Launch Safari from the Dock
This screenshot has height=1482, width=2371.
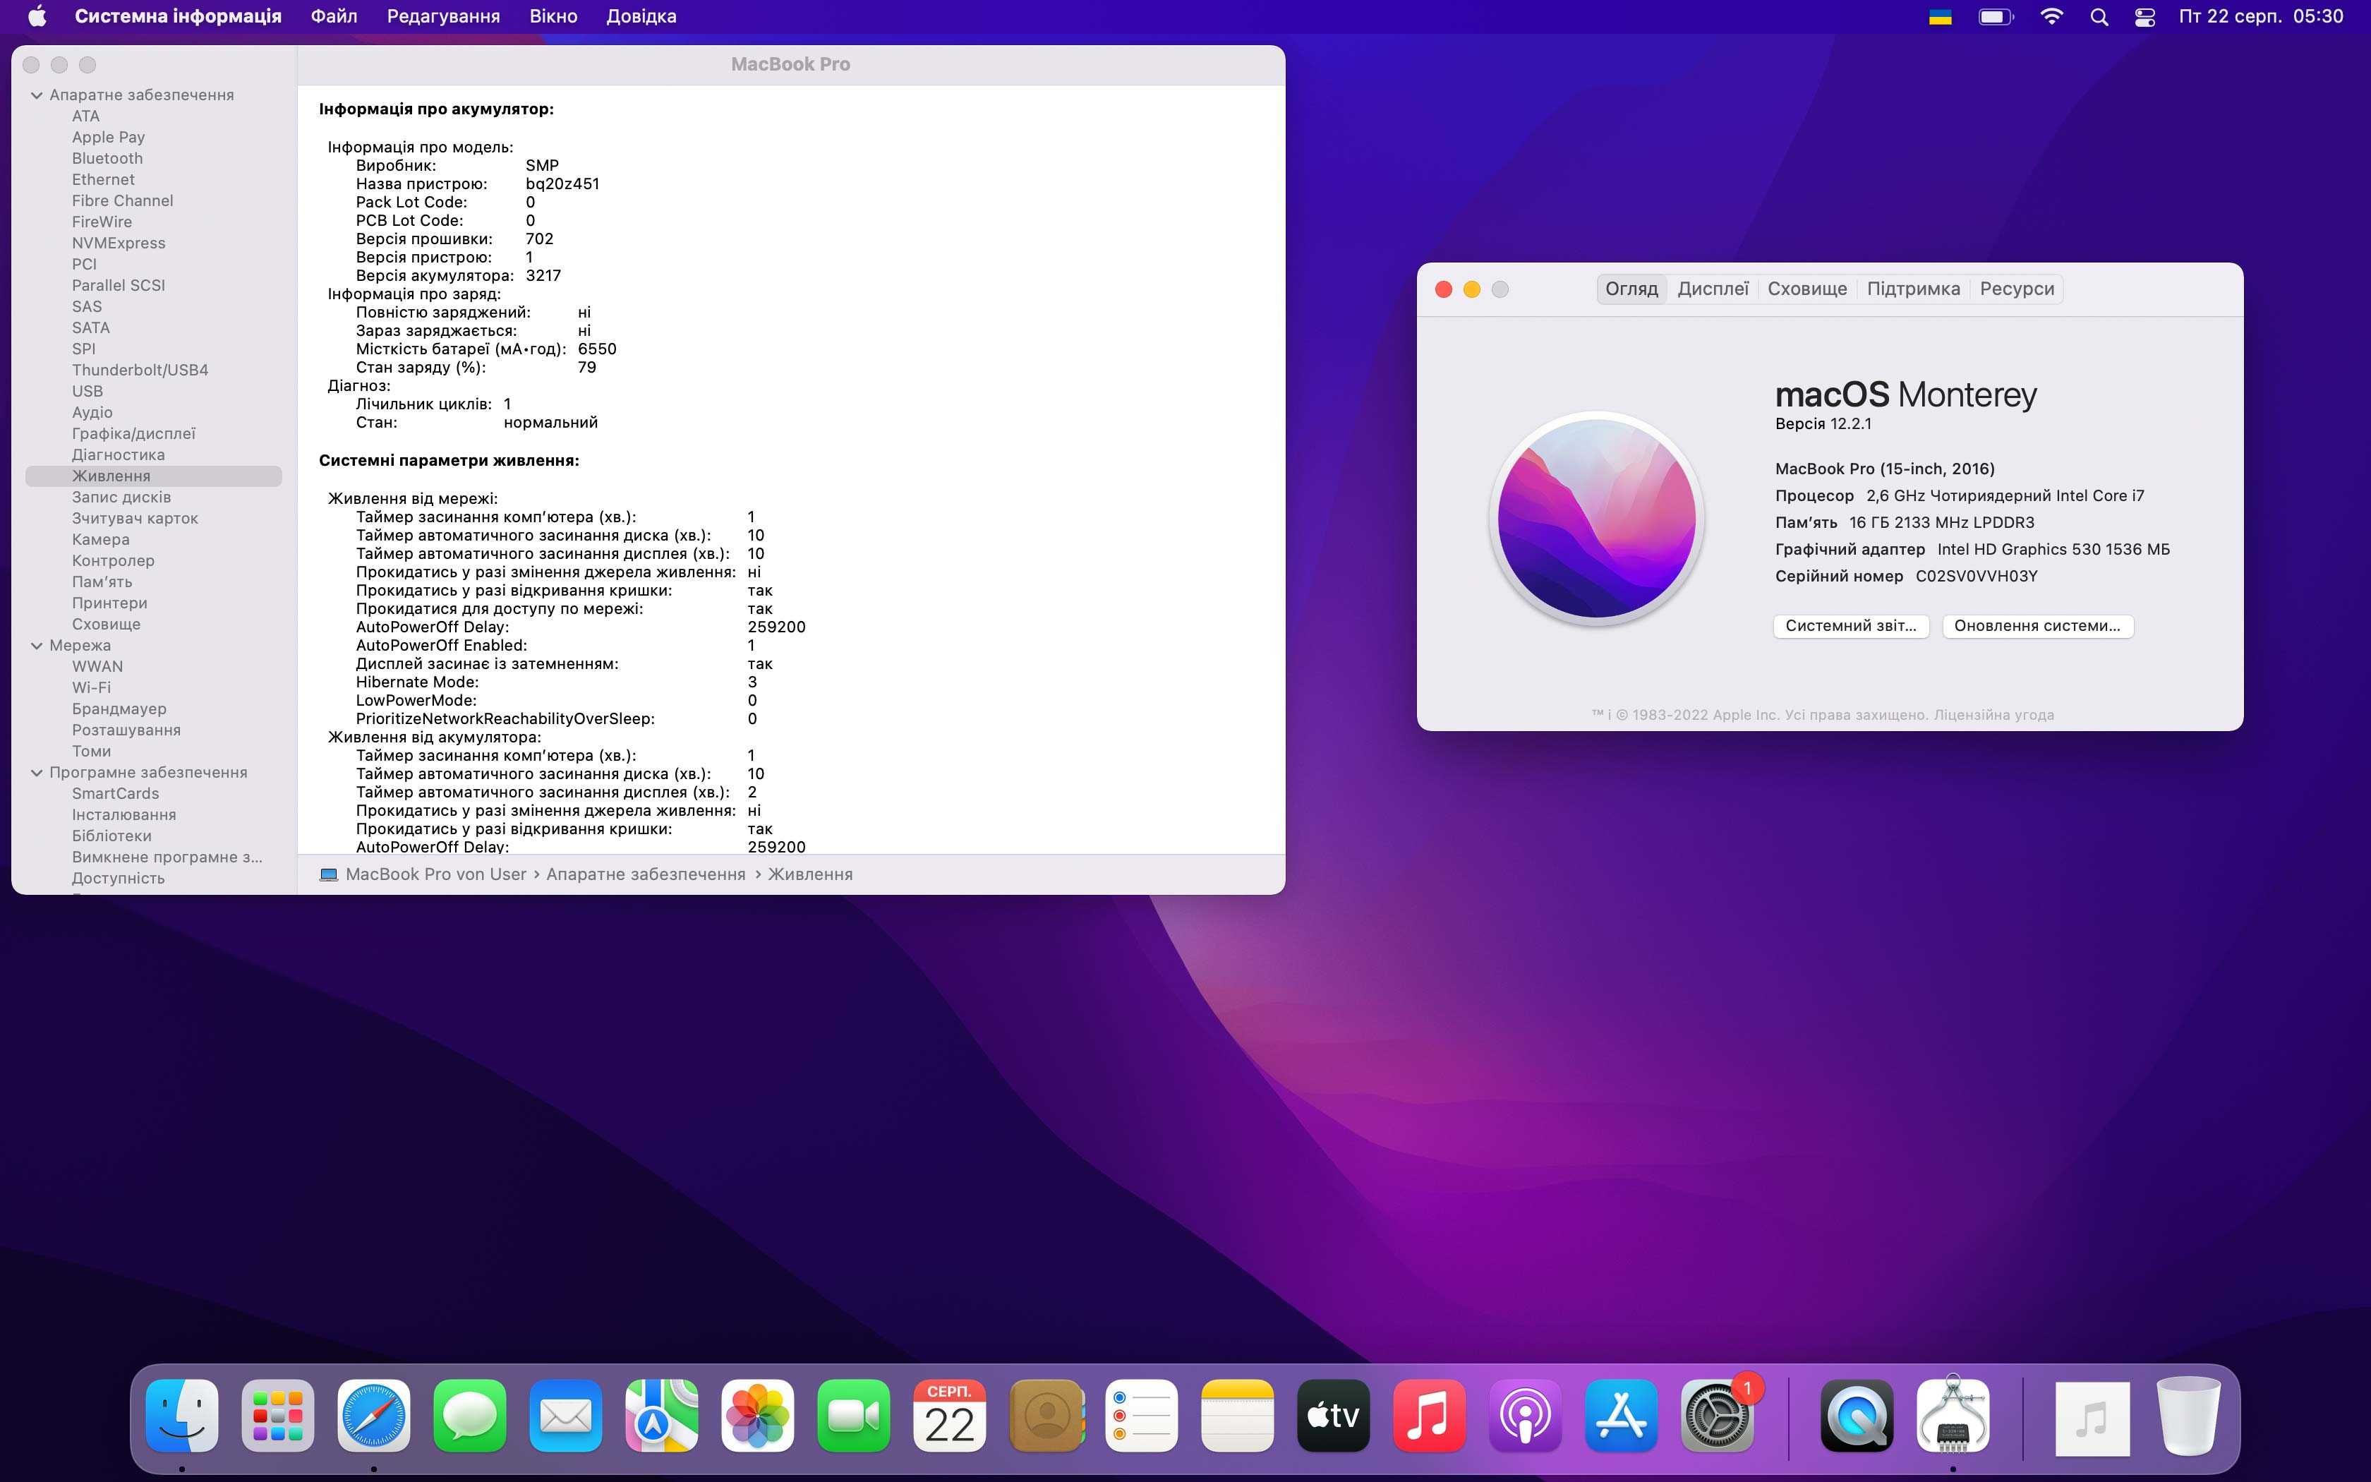coord(374,1416)
